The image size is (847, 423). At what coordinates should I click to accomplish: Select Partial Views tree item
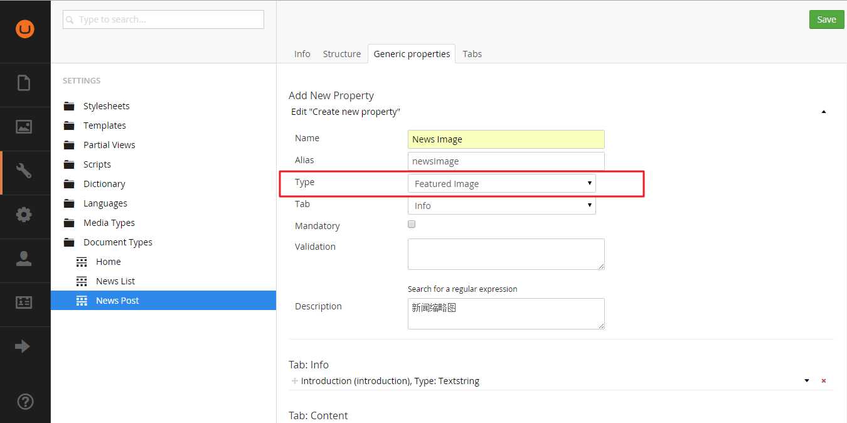[109, 145]
